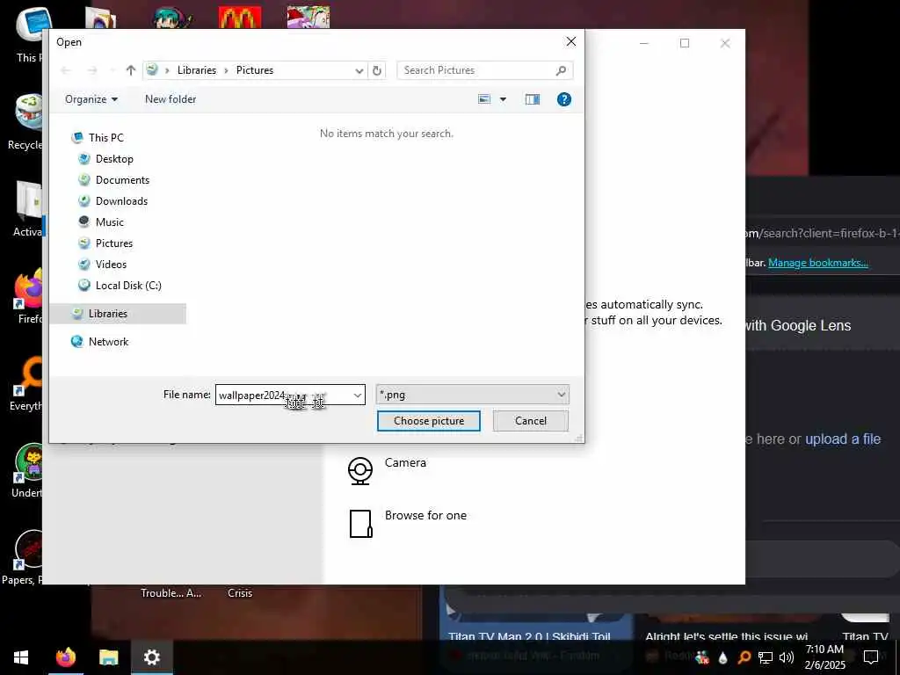Select the Recycle Bin desktop icon
This screenshot has width=900, height=675.
pos(25,121)
